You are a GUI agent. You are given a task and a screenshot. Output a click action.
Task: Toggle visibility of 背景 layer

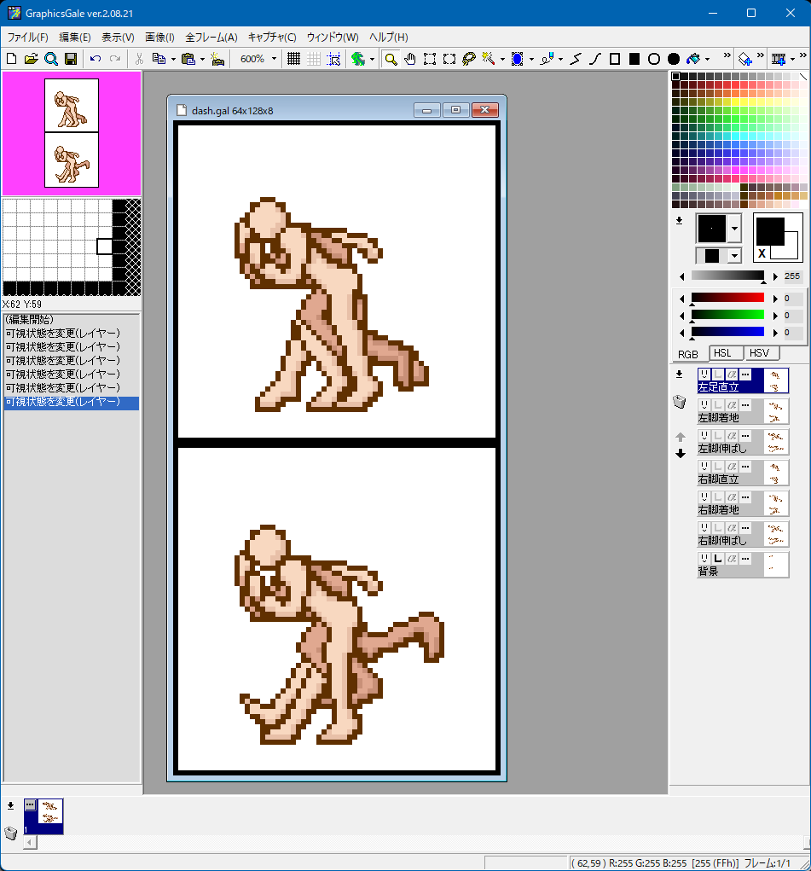[x=704, y=558]
